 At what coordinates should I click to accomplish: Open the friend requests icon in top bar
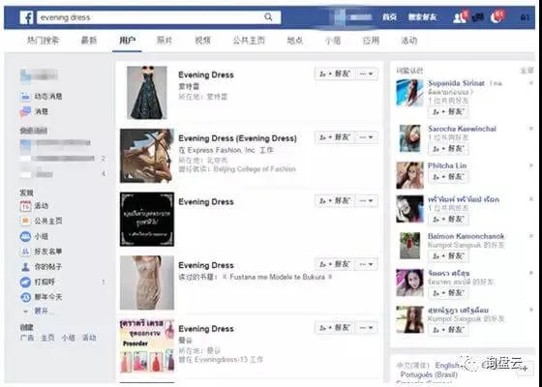[460, 17]
